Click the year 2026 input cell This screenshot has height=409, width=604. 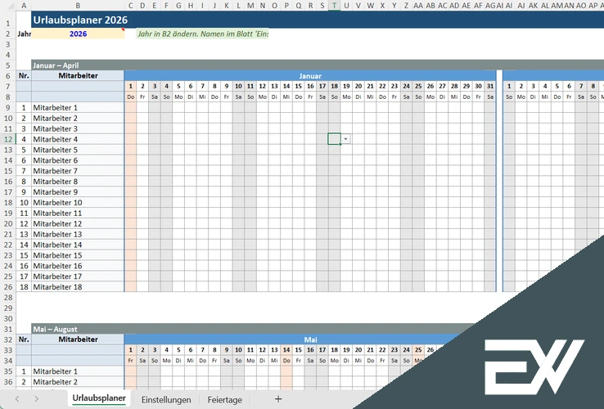[x=79, y=34]
